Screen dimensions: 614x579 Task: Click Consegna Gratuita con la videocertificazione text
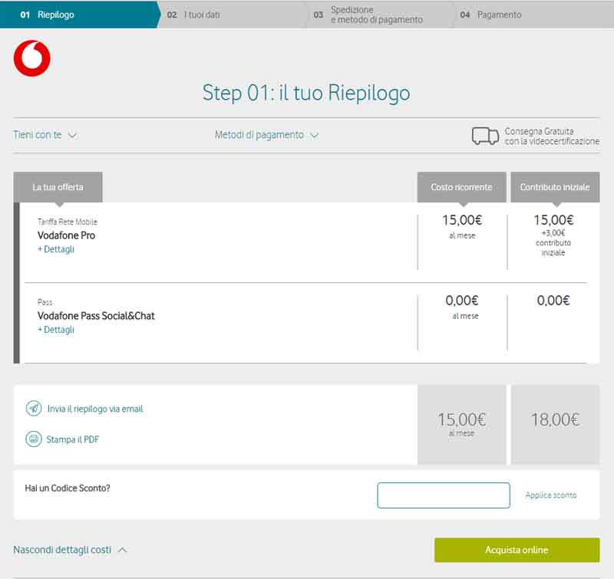[552, 137]
